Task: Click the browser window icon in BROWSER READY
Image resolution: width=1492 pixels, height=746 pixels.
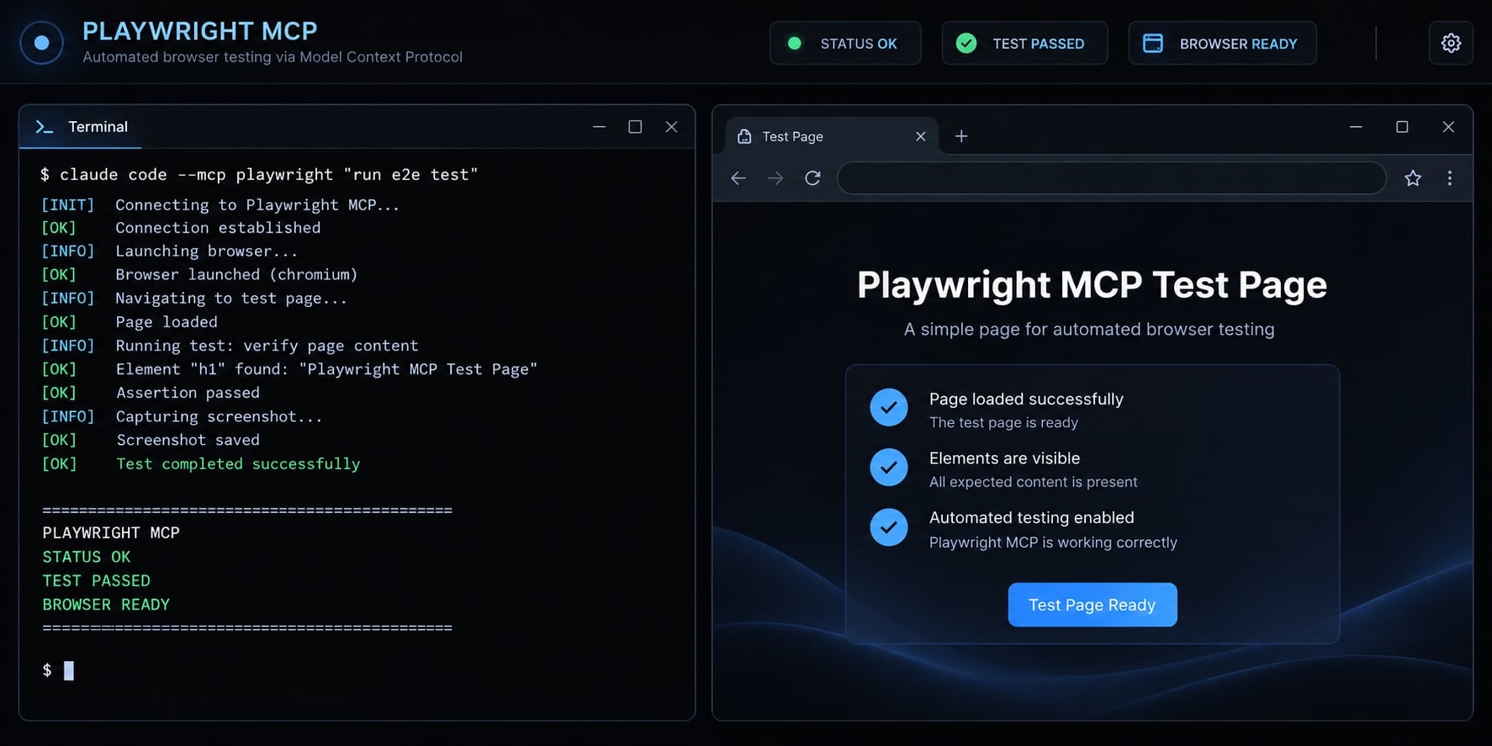Action: (x=1153, y=43)
